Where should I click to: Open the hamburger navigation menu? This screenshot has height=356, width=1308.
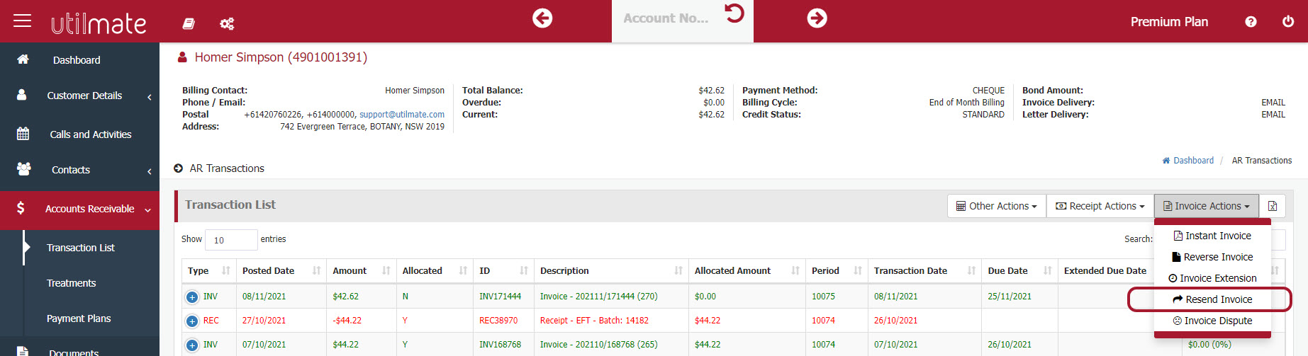23,21
